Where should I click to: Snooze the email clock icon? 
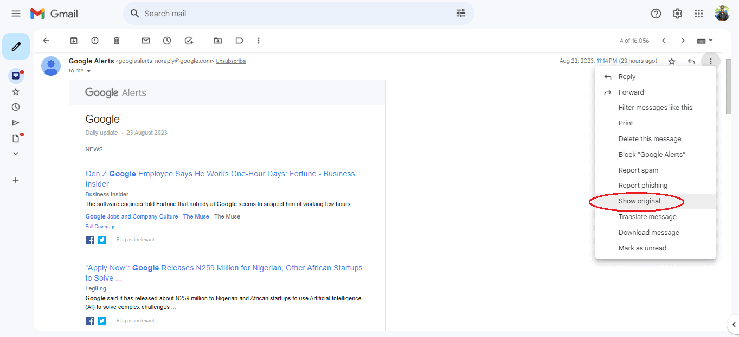[x=167, y=41]
